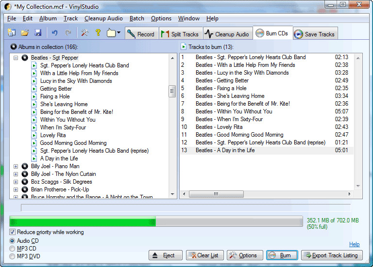Click vinyl icon for Billy Joel - Piano Man
373x267 pixels.
click(x=25, y=166)
